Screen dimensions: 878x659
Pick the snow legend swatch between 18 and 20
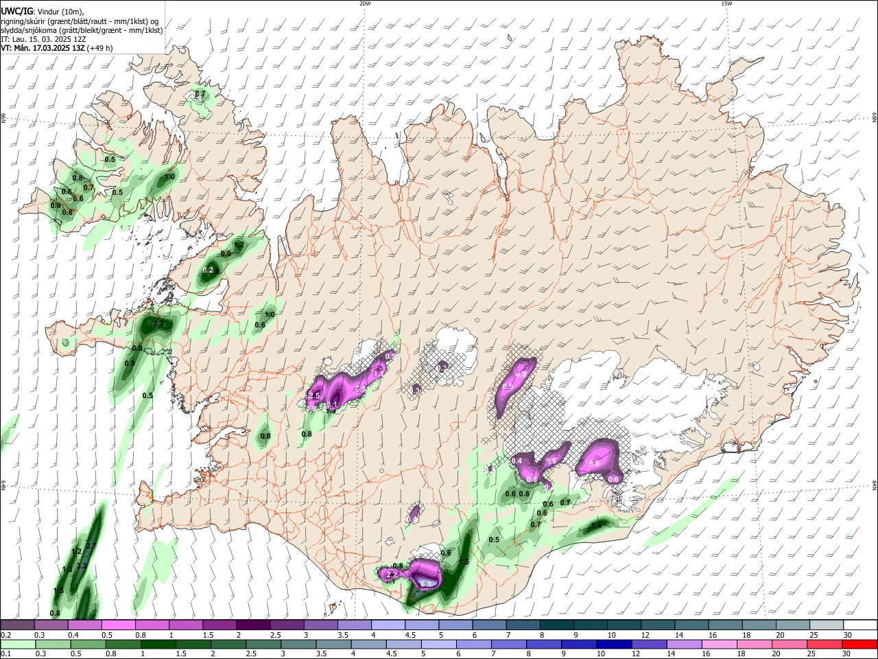click(758, 625)
